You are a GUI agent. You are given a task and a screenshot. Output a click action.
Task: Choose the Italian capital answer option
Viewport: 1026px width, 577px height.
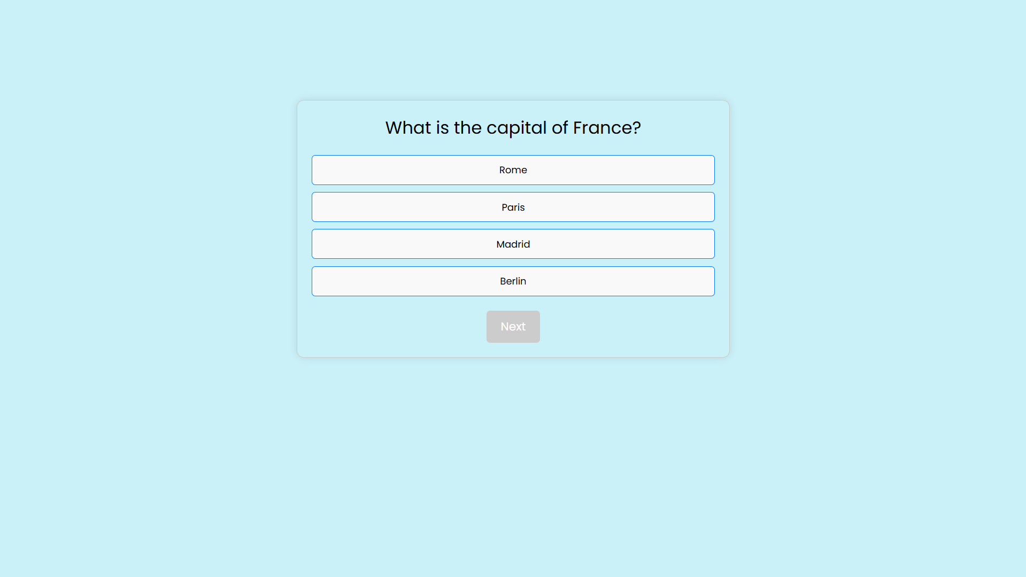pos(513,170)
